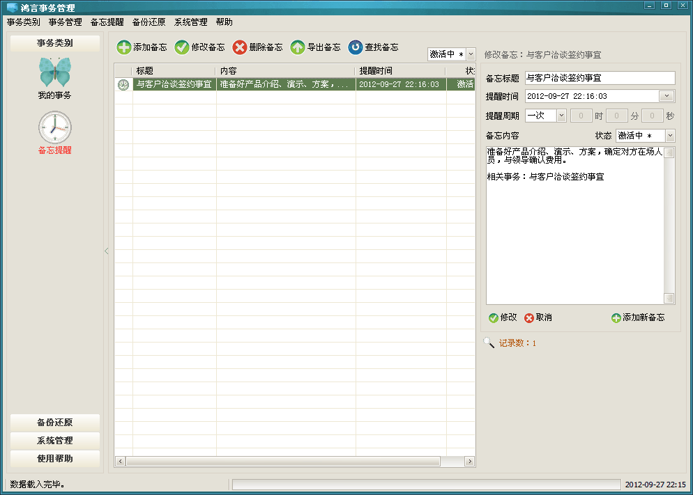Click the 事务类别 sidebar header button
Image resolution: width=693 pixels, height=495 pixels.
click(x=55, y=43)
